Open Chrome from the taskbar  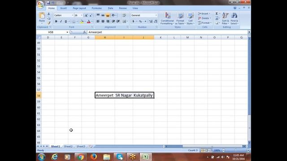pos(80,157)
